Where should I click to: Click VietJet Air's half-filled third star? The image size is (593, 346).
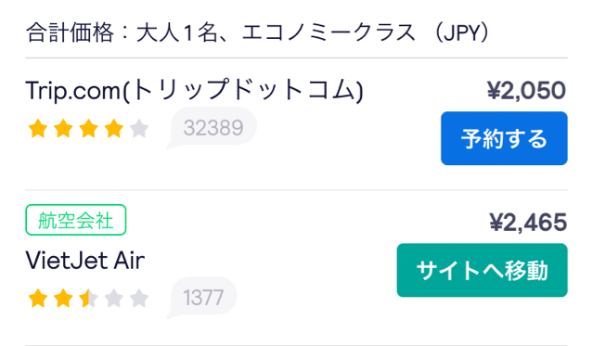pos(88,299)
